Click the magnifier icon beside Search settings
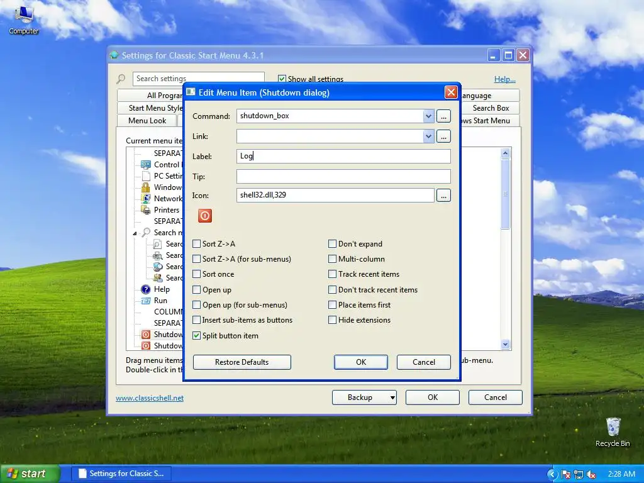 121,79
